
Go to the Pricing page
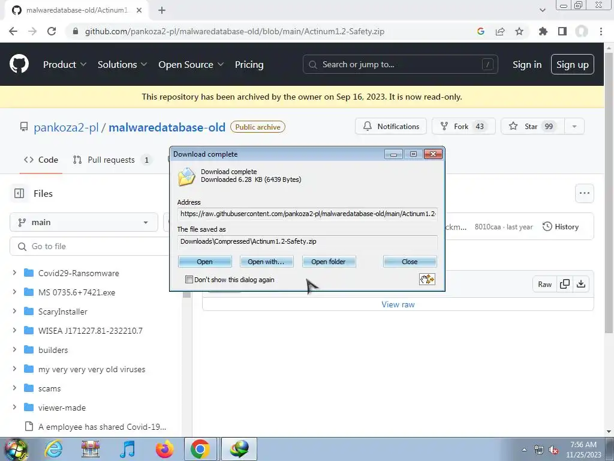(249, 64)
